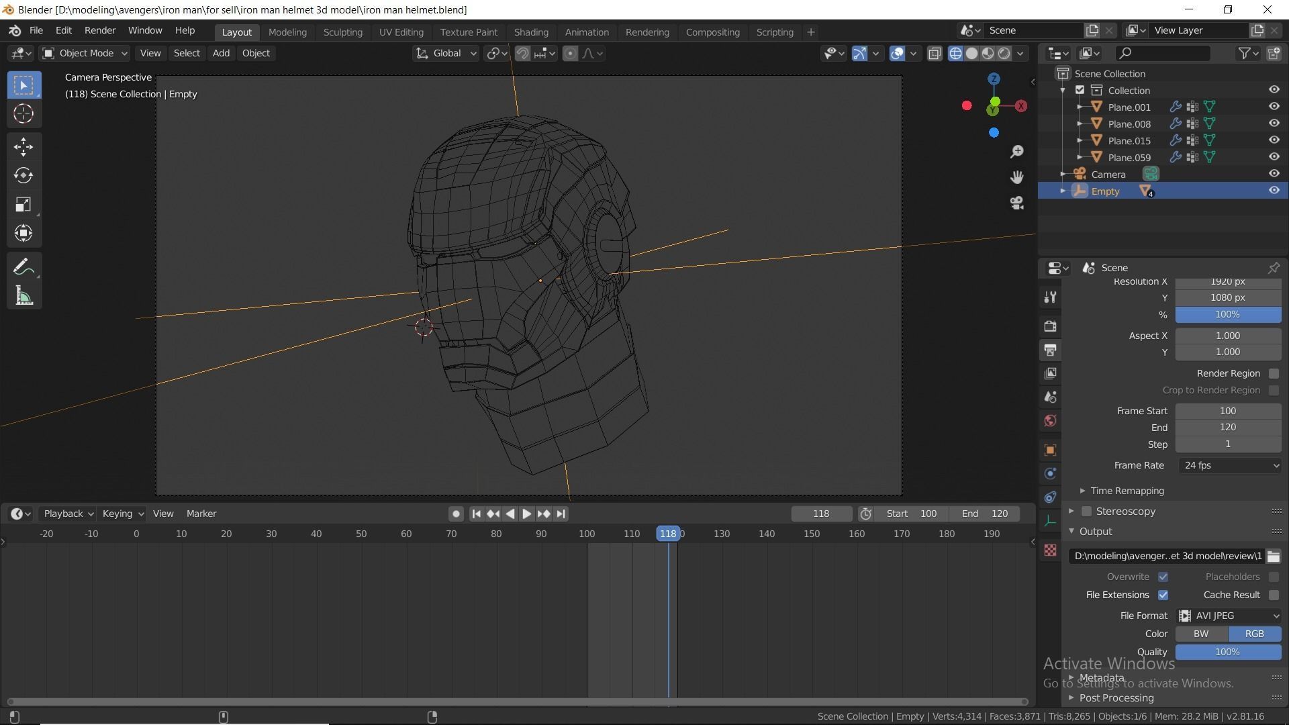Open the Render menu

100,30
